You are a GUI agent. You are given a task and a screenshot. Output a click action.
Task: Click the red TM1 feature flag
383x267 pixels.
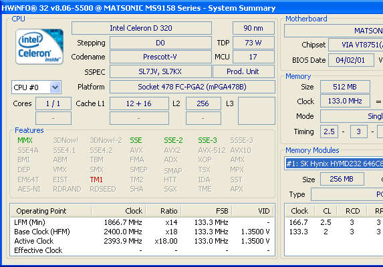96,180
